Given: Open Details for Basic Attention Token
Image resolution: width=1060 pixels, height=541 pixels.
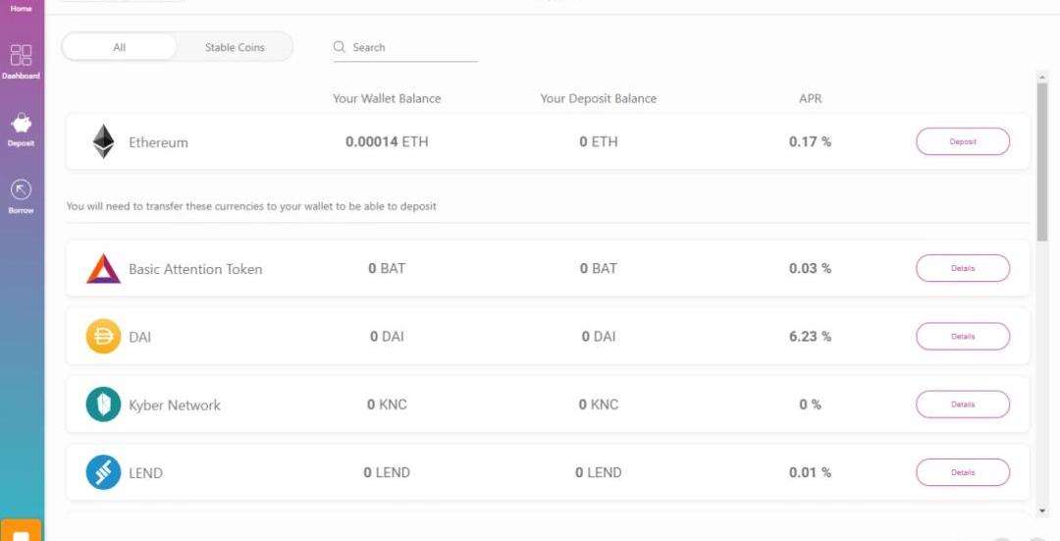Looking at the screenshot, I should [962, 268].
